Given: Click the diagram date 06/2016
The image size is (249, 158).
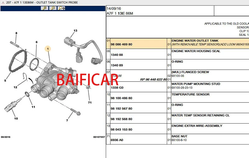Looking at the screenshot, I should [6, 137].
